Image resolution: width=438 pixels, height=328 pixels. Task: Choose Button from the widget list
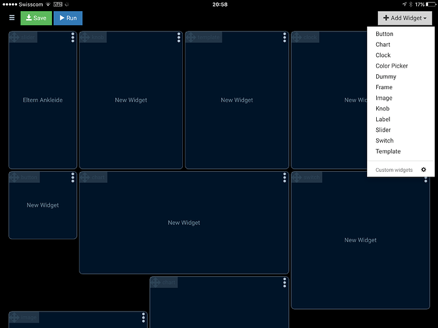(x=384, y=33)
